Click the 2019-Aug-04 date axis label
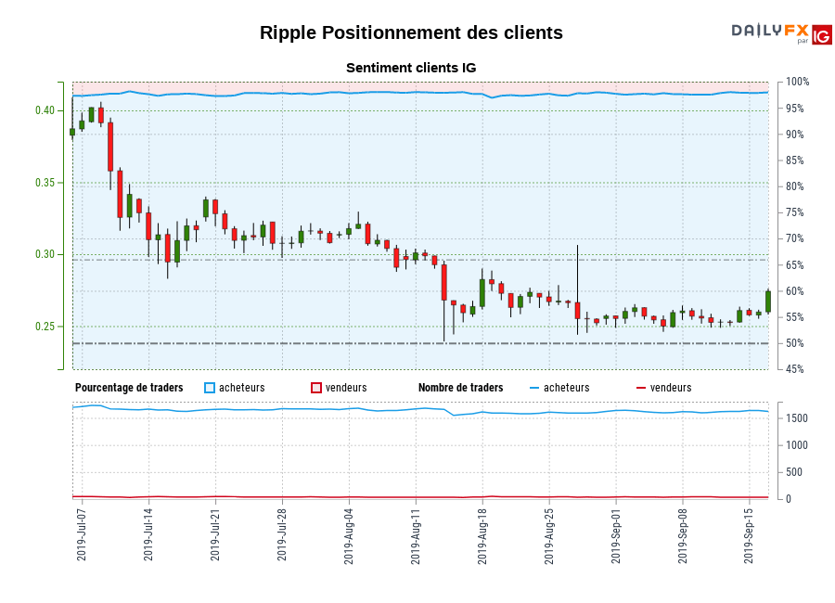 pyautogui.click(x=349, y=536)
